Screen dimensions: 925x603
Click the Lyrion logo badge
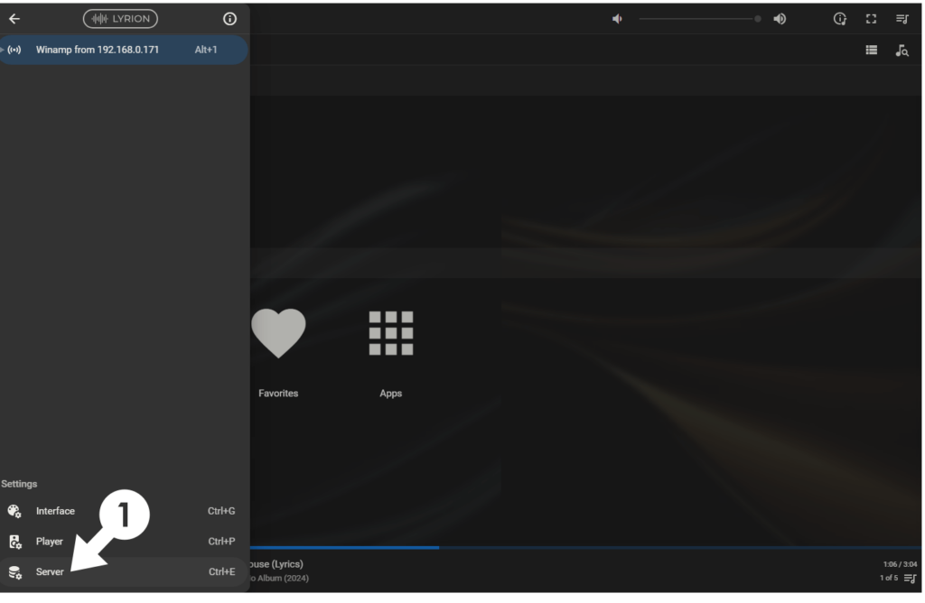120,19
